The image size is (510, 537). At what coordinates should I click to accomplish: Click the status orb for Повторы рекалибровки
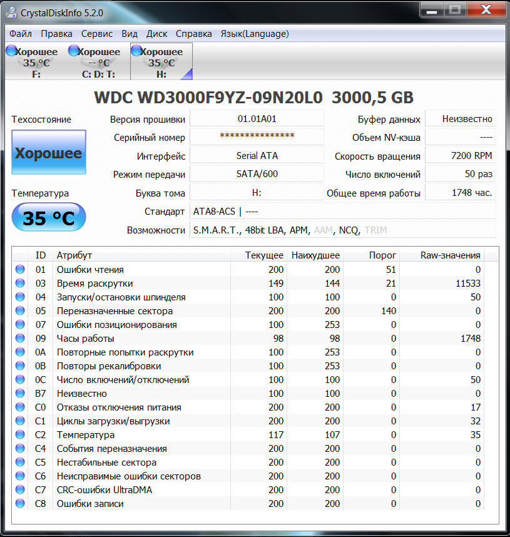20,366
